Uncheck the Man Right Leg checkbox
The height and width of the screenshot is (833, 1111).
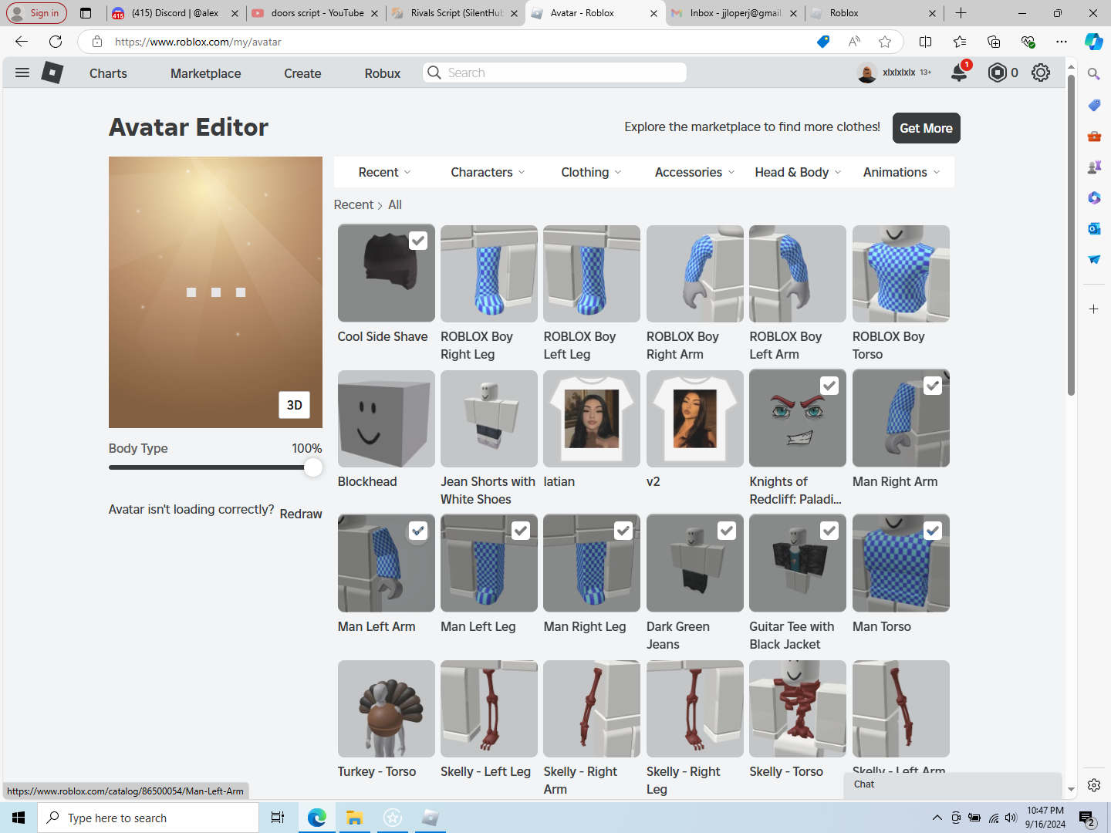point(623,531)
